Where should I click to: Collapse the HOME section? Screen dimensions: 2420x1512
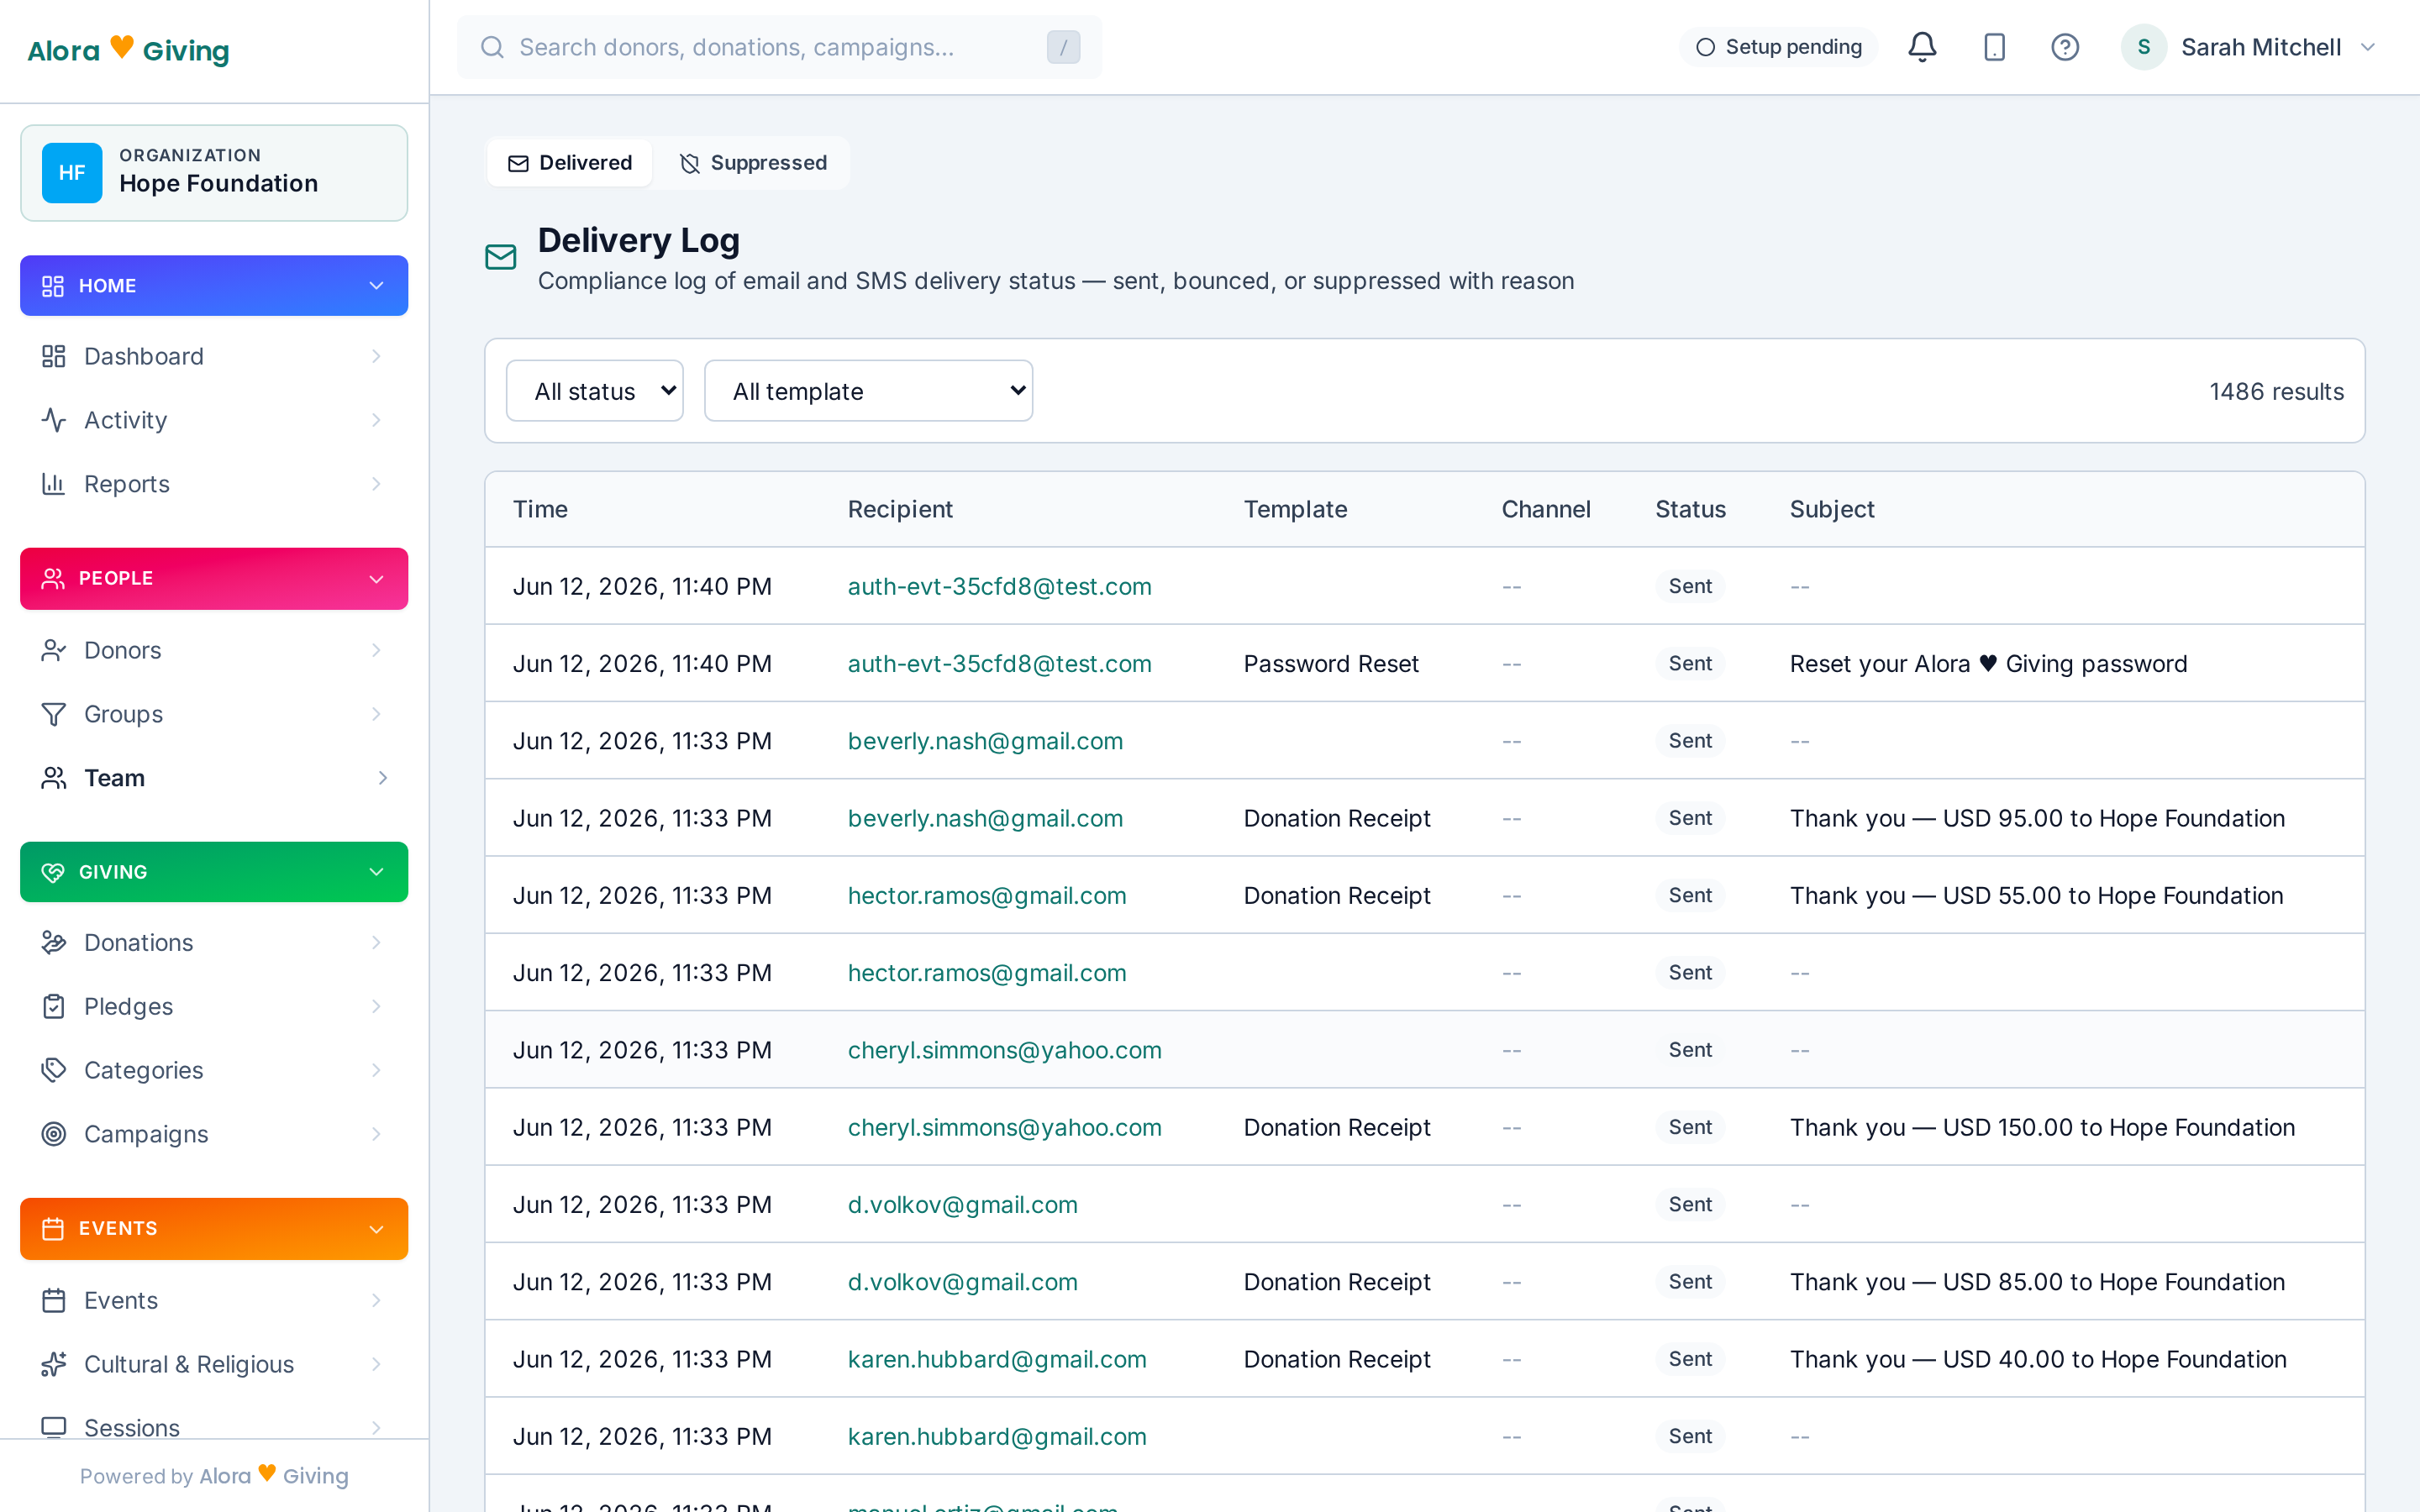pos(214,286)
